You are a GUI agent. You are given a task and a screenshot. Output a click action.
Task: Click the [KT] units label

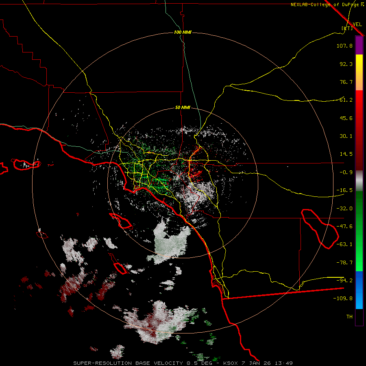coord(347,28)
